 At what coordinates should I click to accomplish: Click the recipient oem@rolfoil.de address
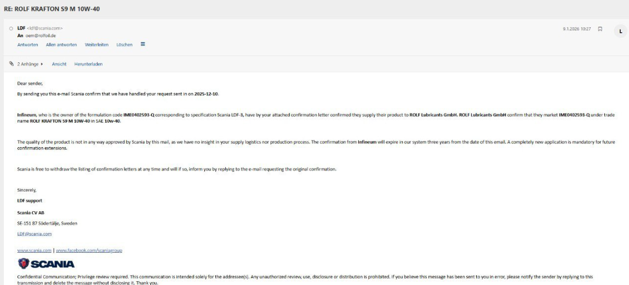[x=41, y=36]
